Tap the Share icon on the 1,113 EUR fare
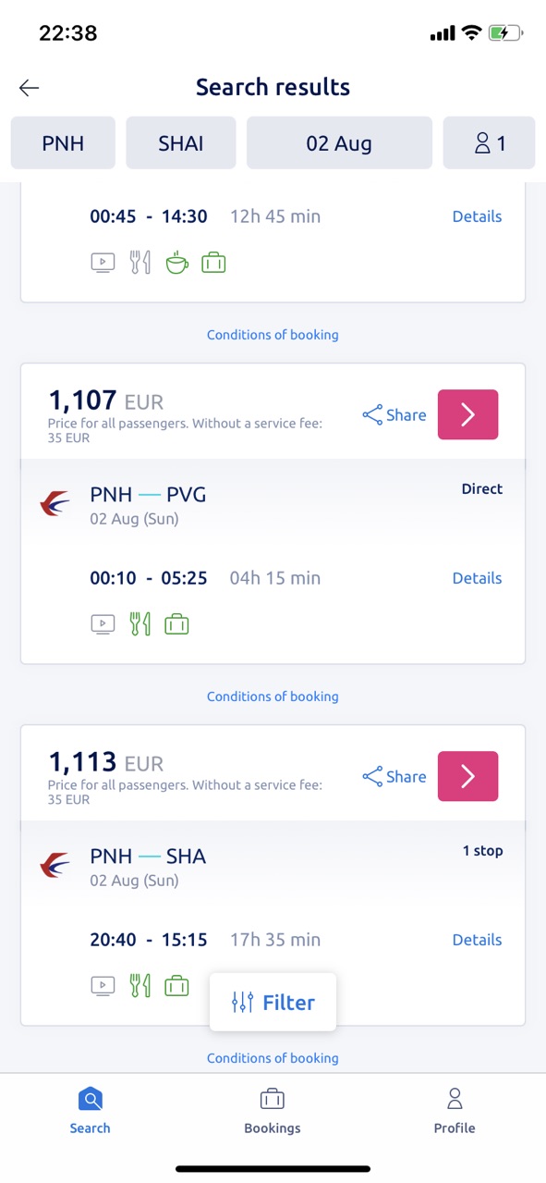Screen dimensions: 546x1183 (x=372, y=777)
